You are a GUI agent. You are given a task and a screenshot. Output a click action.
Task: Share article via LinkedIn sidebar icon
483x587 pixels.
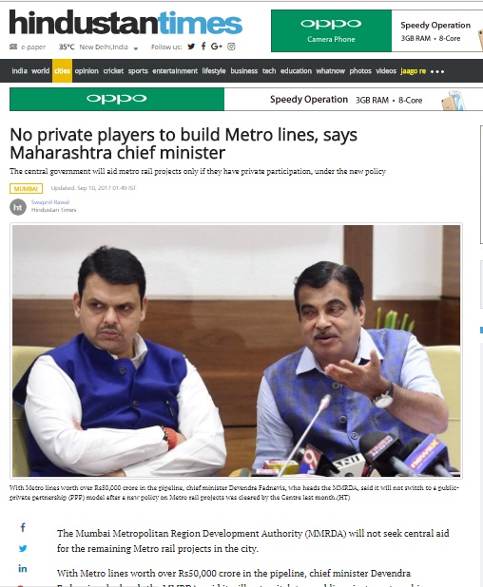[x=23, y=569]
